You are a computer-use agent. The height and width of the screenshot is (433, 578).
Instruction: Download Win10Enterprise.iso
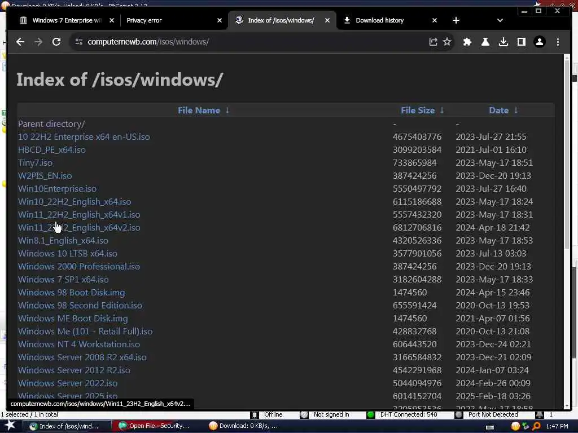point(58,189)
